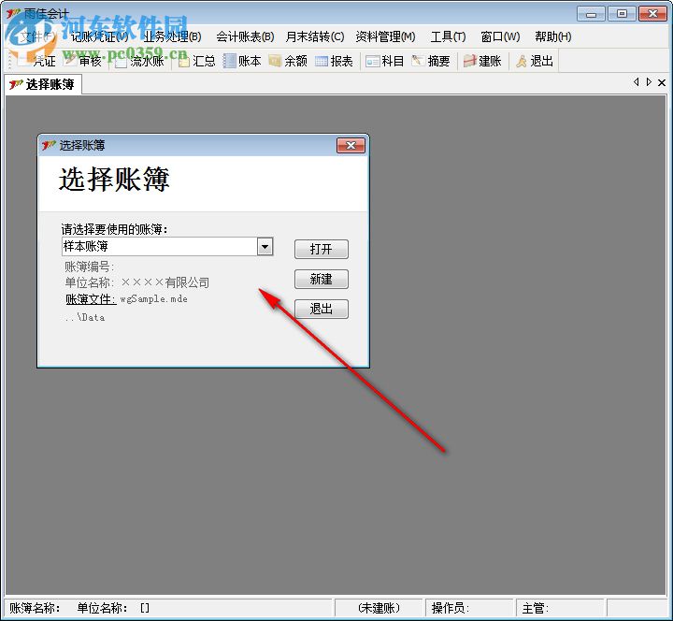The width and height of the screenshot is (673, 621).
Task: Open the 资料管理(M) menu
Action: pyautogui.click(x=385, y=36)
